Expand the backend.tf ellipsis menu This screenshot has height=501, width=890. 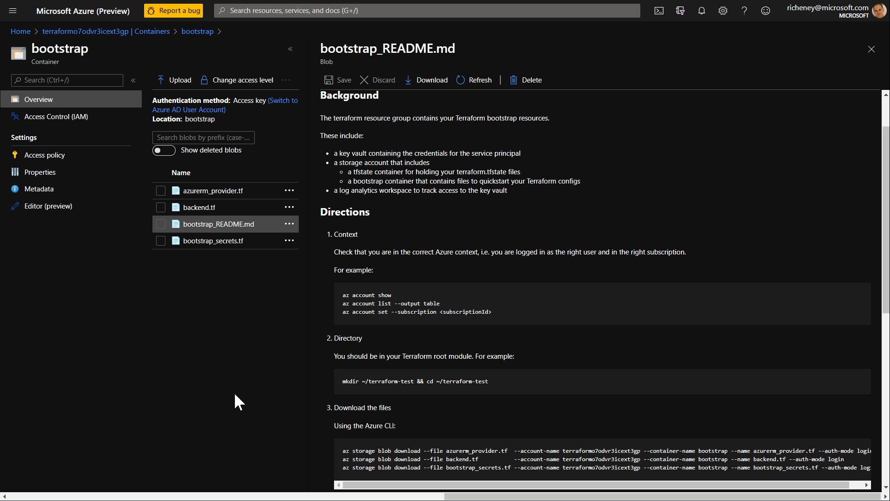click(x=289, y=207)
